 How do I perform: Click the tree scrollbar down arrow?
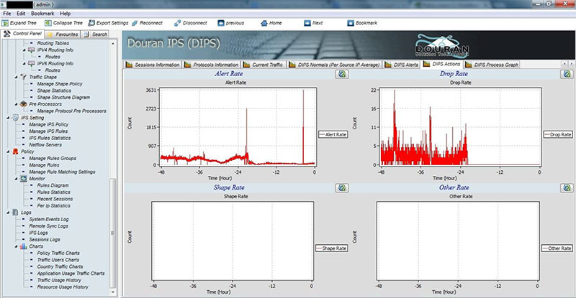click(x=112, y=292)
